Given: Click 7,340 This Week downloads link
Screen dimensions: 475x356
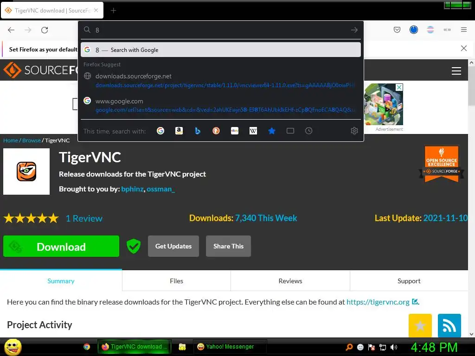Looking at the screenshot, I should pos(266,218).
